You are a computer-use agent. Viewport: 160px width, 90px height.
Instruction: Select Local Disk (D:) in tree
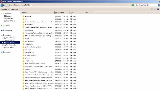(11, 40)
